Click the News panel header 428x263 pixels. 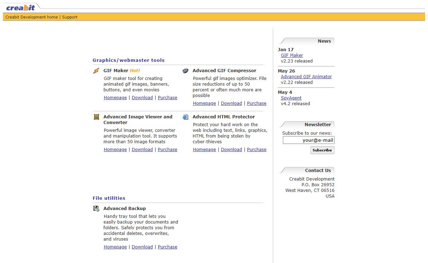(x=307, y=41)
